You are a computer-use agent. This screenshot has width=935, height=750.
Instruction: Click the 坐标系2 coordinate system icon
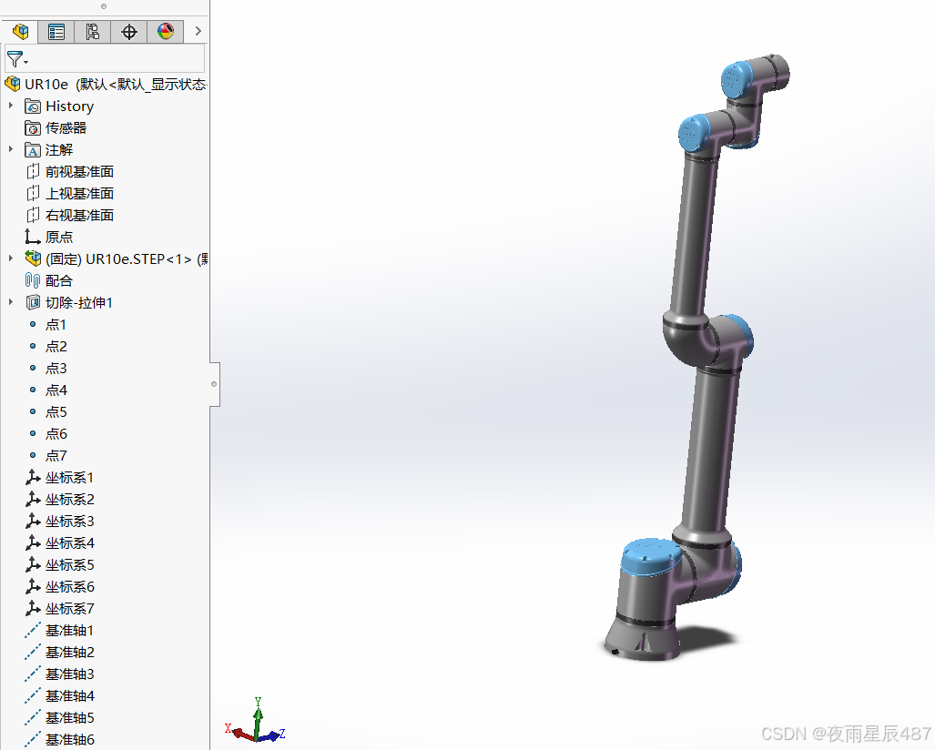33,499
